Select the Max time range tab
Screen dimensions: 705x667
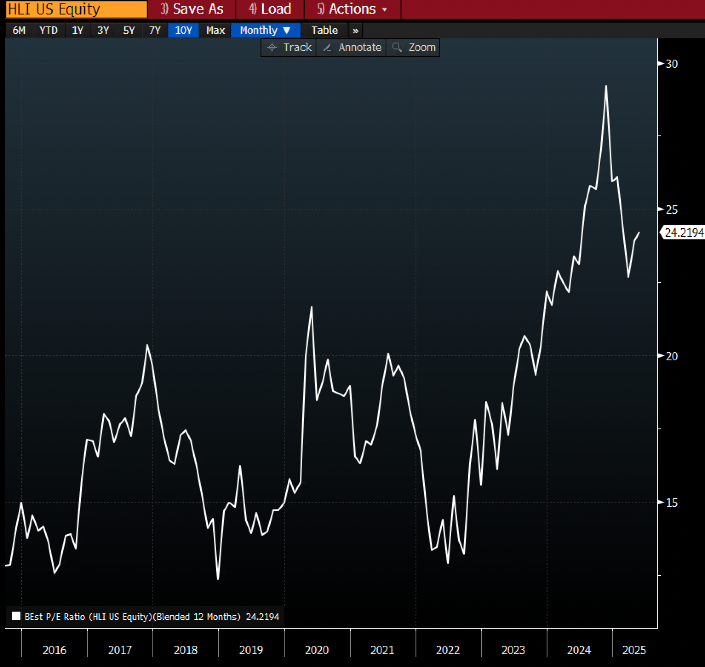click(215, 30)
